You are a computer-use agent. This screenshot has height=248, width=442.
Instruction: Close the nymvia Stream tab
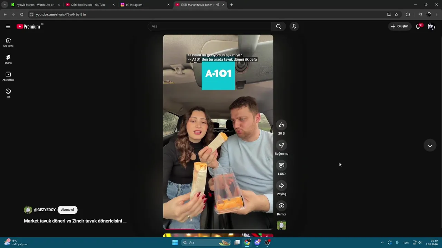[x=59, y=5]
